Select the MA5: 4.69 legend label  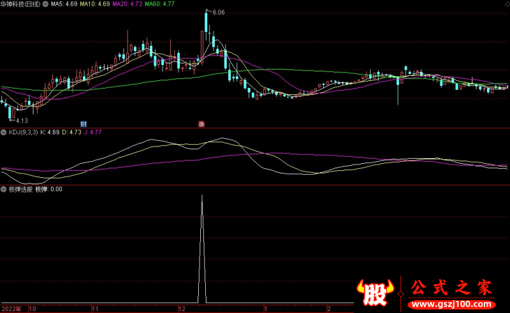coord(64,4)
